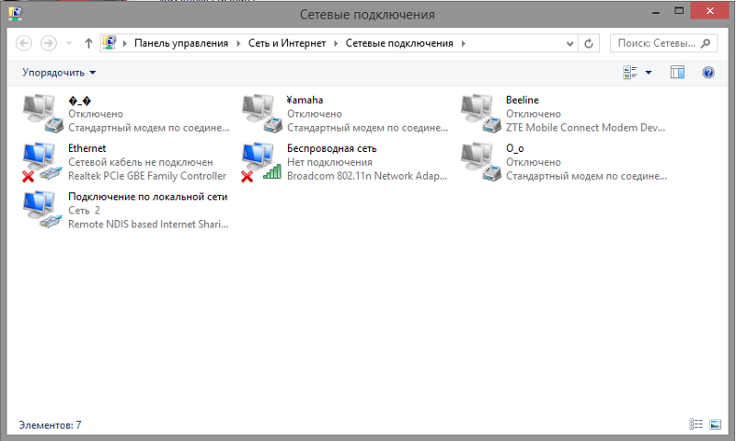Open the Help question mark icon
Image resolution: width=736 pixels, height=441 pixels.
[708, 73]
